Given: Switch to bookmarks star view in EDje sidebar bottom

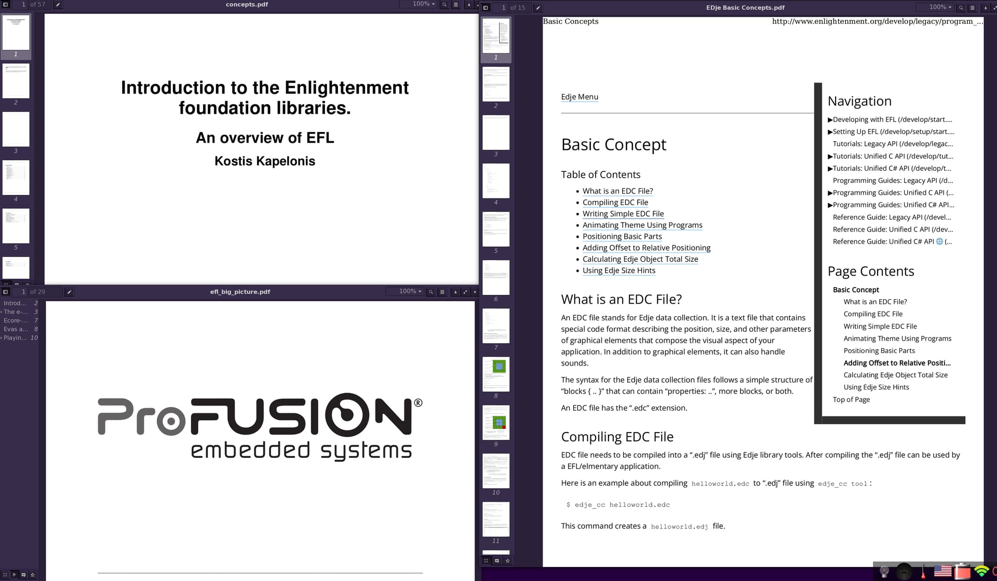Looking at the screenshot, I should [x=508, y=561].
